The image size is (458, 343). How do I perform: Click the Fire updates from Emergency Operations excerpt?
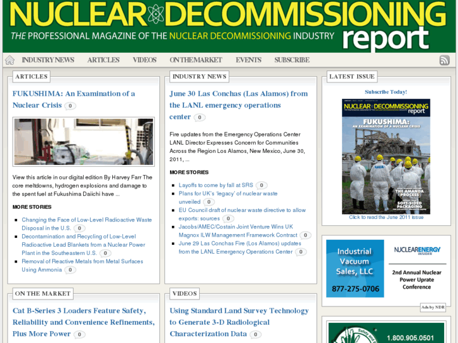[237, 147]
